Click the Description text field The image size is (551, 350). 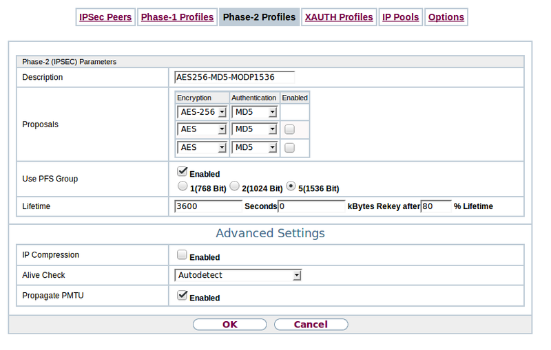[x=234, y=77]
